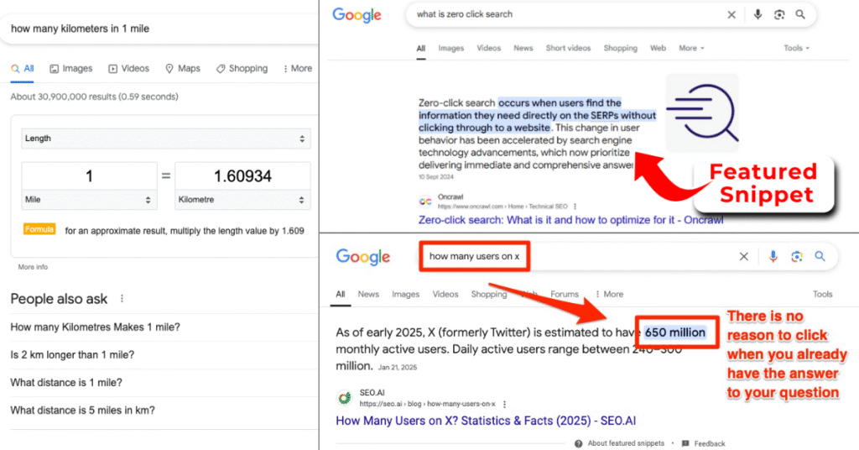Expand 'How many Kilometres Makes 1 mile?'
Viewport: 859px width, 450px height.
point(164,327)
